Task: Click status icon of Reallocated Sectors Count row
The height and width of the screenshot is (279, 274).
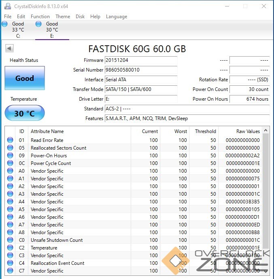Action: click(10, 148)
